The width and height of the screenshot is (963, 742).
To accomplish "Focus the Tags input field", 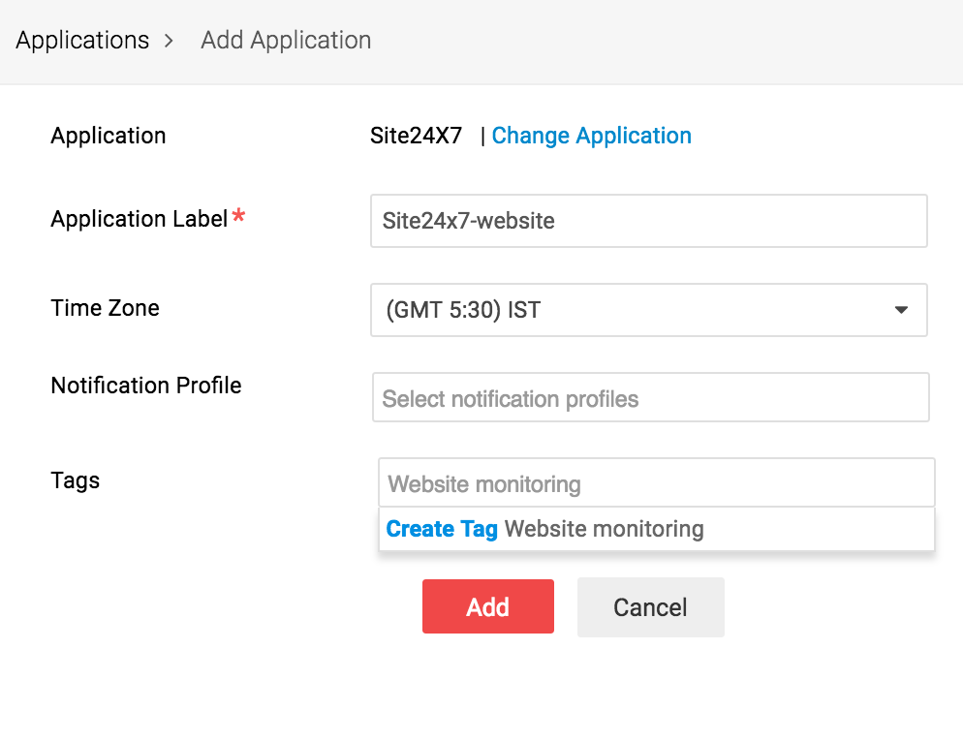I will click(657, 482).
